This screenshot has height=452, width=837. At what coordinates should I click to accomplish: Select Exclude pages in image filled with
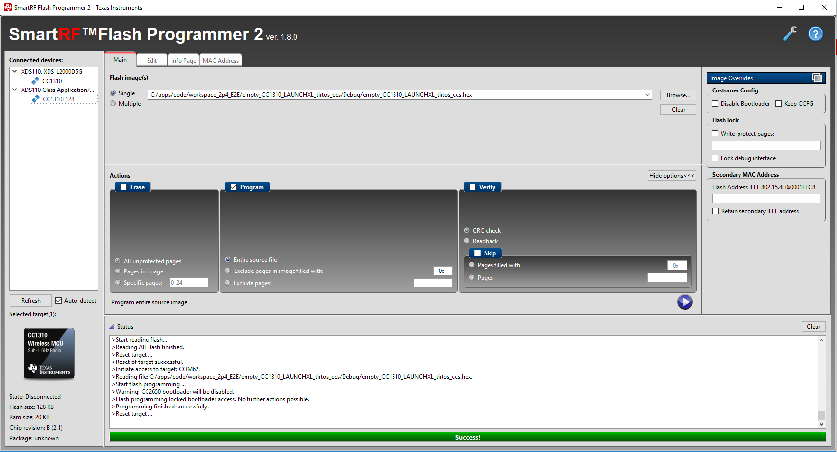pyautogui.click(x=228, y=271)
